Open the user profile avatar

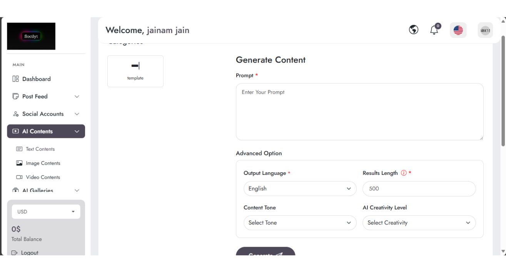[485, 30]
